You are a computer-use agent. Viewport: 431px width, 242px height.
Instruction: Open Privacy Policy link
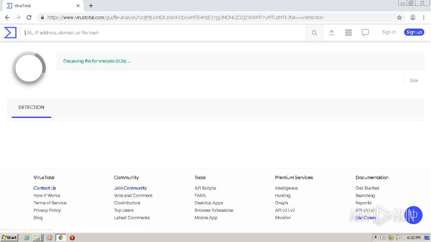(47, 210)
